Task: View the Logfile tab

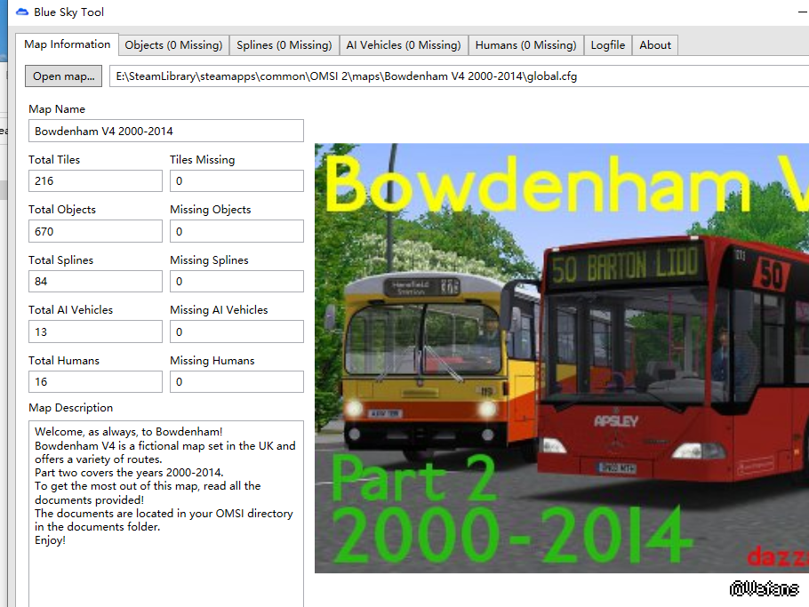Action: point(608,45)
